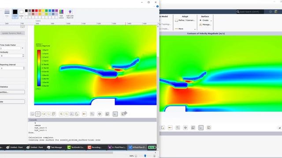Open Task Manager from the taskbar
The image size is (282, 158).
[55, 147]
